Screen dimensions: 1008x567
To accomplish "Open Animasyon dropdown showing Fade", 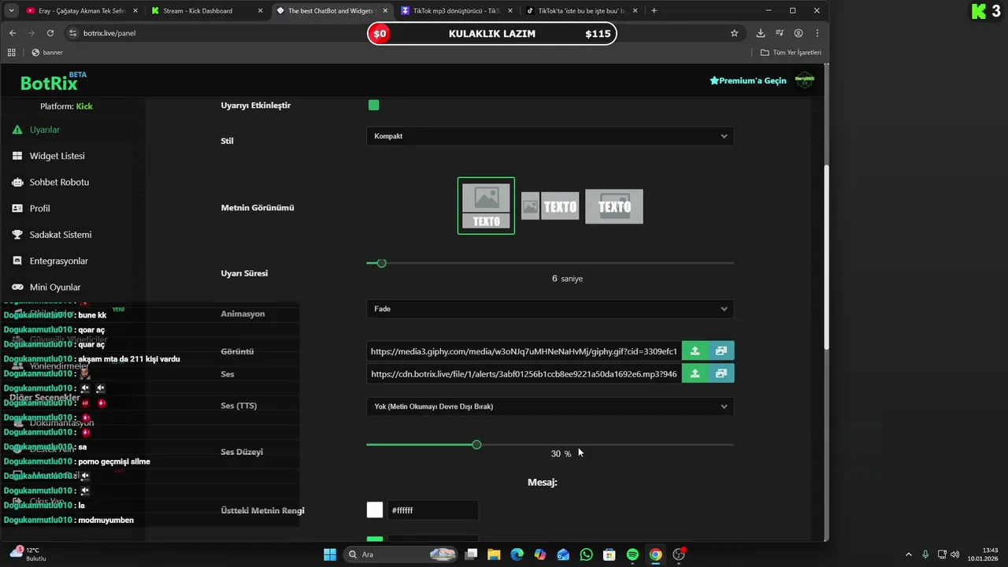I will 550,309.
